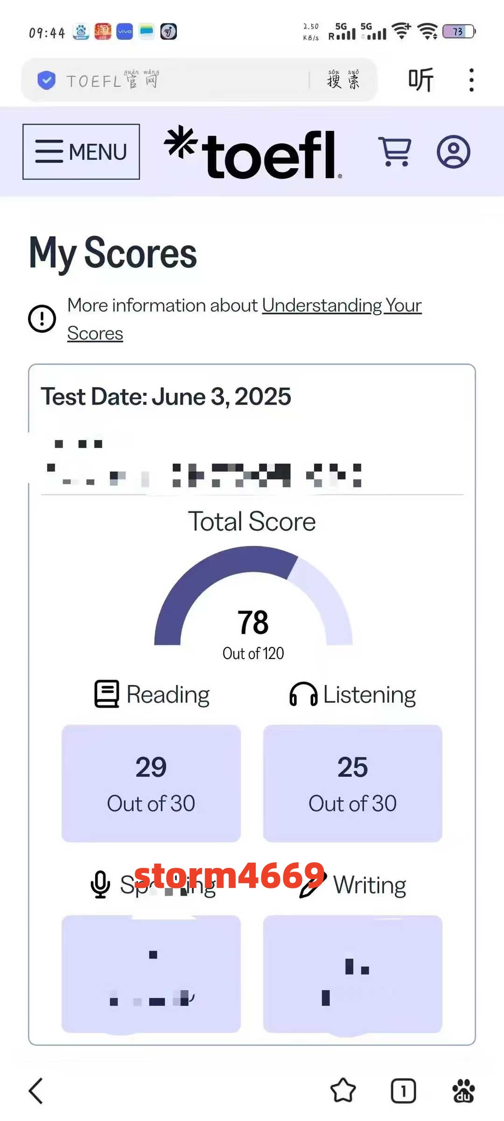Open the MENU hamburger button
This screenshot has height=1121, width=504.
click(x=81, y=152)
